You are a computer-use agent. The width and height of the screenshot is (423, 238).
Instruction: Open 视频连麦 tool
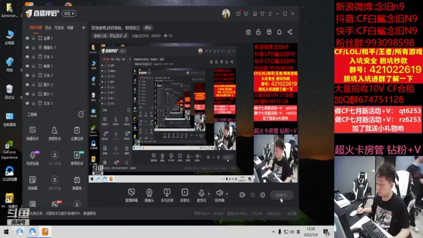[x=33, y=158]
